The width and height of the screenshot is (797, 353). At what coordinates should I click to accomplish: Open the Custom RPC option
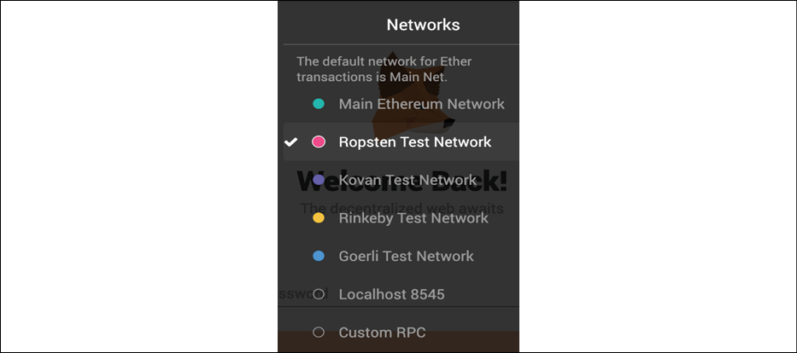(401, 333)
